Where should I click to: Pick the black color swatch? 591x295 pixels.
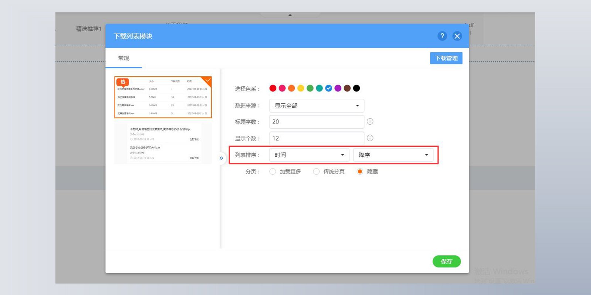pyautogui.click(x=356, y=88)
